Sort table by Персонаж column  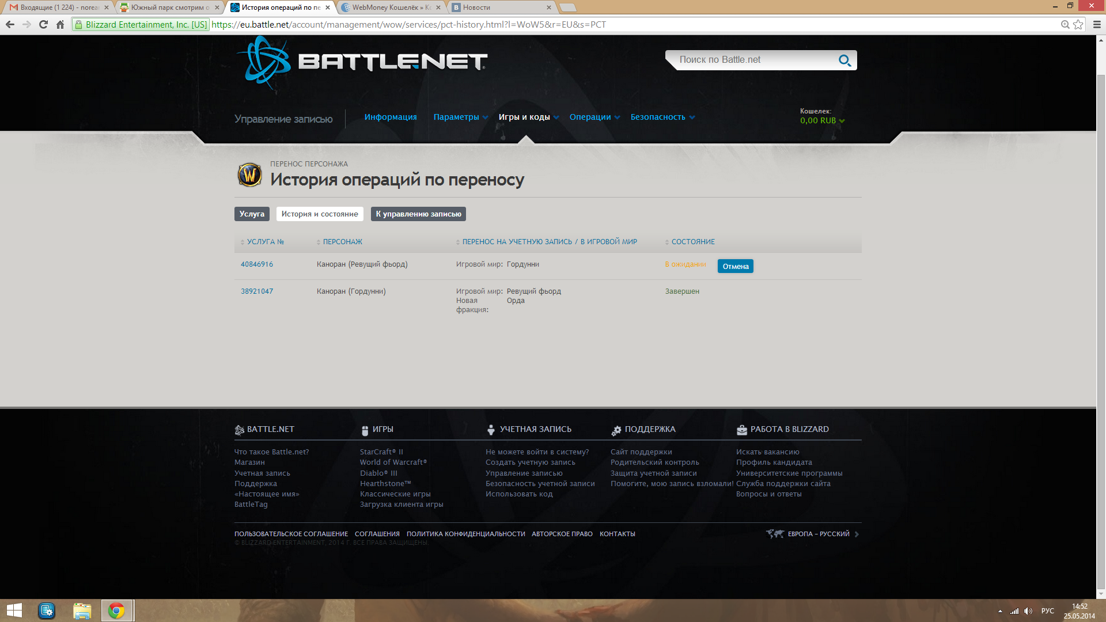click(339, 242)
